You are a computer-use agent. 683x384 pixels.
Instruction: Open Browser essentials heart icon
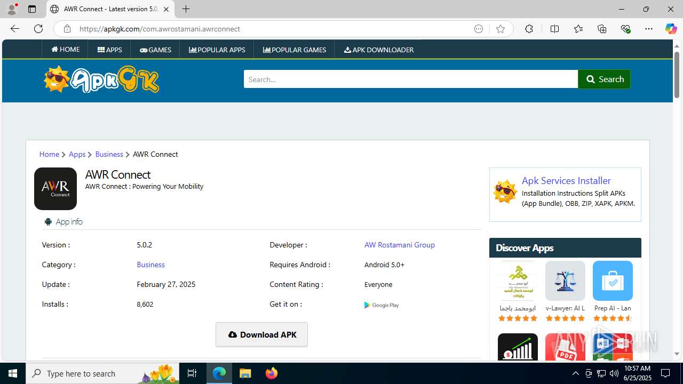[625, 29]
